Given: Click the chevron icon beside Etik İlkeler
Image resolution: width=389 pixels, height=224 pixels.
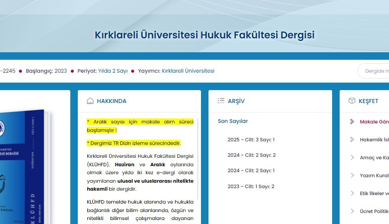Looking at the screenshot, I should [352, 193].
